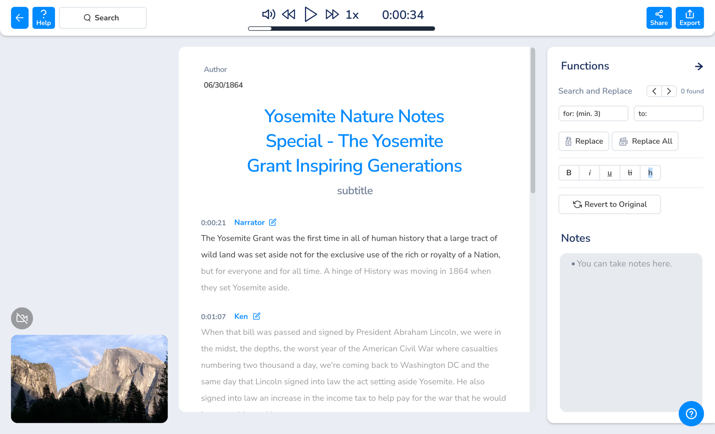Open the Help button
Image resolution: width=715 pixels, height=434 pixels.
click(44, 18)
